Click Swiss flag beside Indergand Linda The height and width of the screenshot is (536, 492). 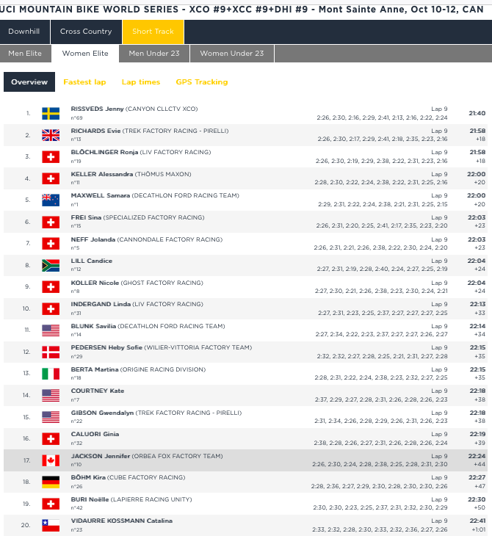[x=51, y=309]
